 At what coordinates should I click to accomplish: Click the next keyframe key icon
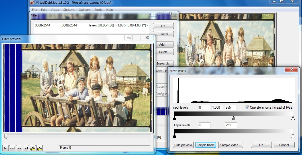point(40,148)
